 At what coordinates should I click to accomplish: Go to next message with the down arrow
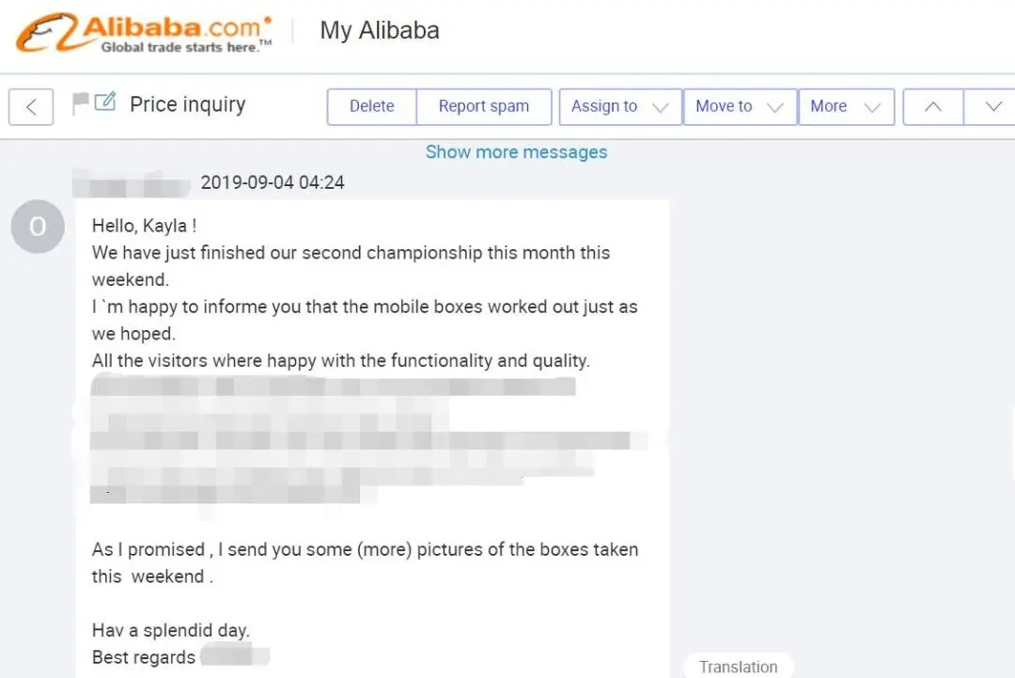[x=992, y=106]
